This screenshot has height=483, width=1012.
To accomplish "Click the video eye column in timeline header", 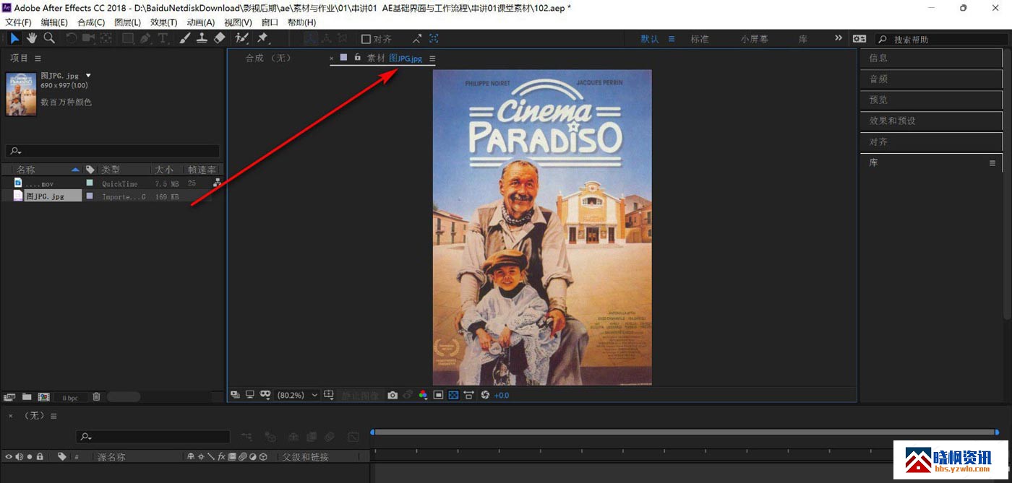I will coord(9,456).
